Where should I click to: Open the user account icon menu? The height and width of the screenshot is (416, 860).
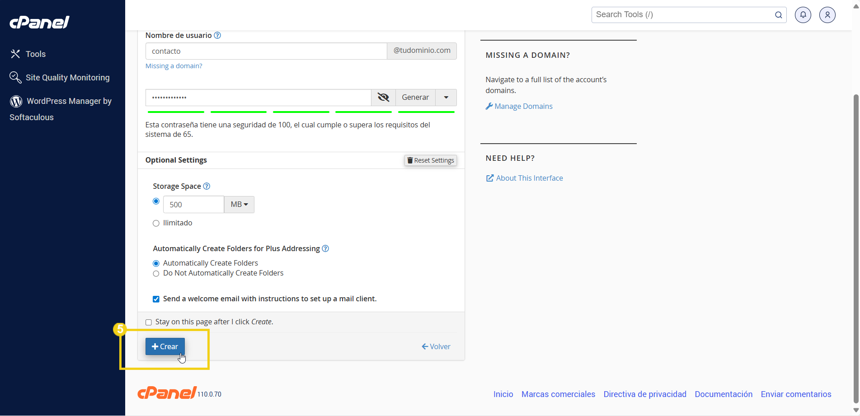click(827, 15)
